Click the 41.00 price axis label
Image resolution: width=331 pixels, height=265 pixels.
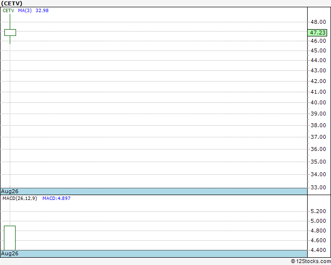point(318,92)
